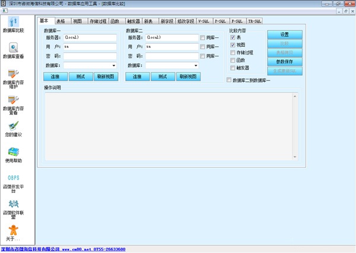Switch to the 触发器 tab
Screen dimensions: 356x253
[x=132, y=21]
